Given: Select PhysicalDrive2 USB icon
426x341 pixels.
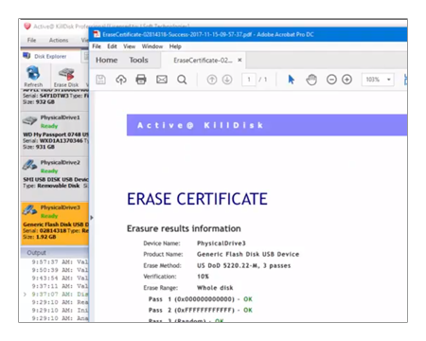Looking at the screenshot, I should pyautogui.click(x=29, y=166).
